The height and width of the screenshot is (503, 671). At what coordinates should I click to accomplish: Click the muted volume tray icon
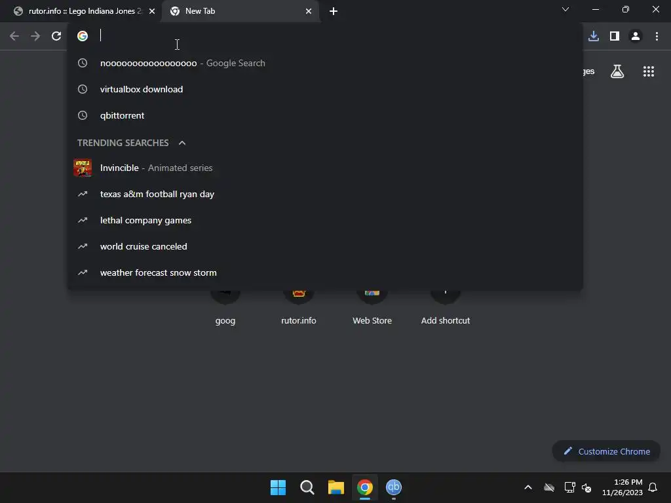click(586, 487)
